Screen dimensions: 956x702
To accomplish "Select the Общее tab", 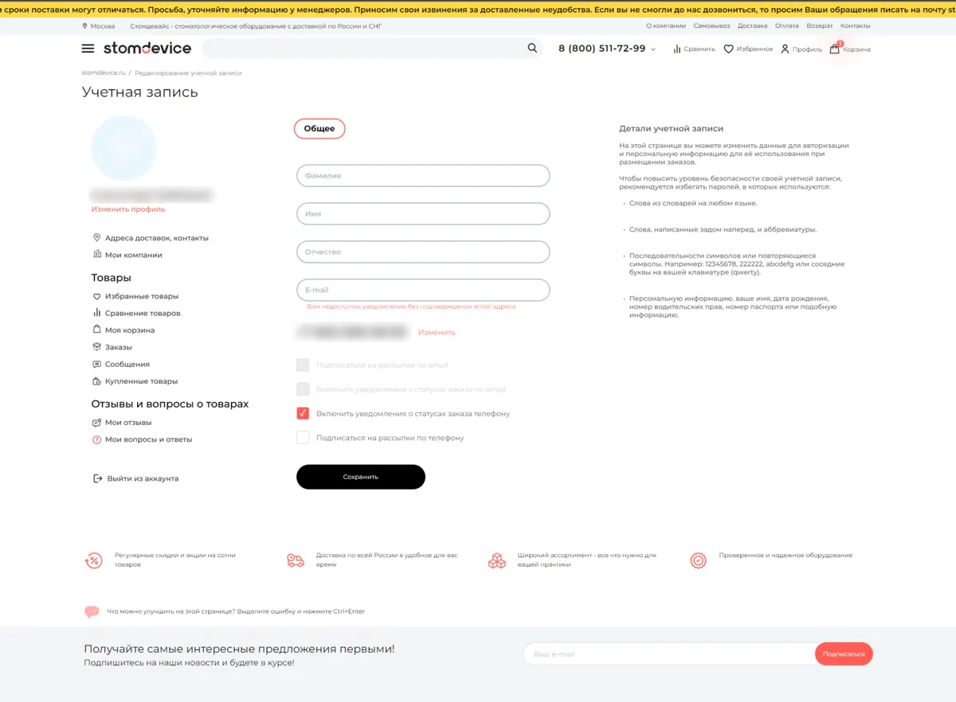I will click(319, 128).
